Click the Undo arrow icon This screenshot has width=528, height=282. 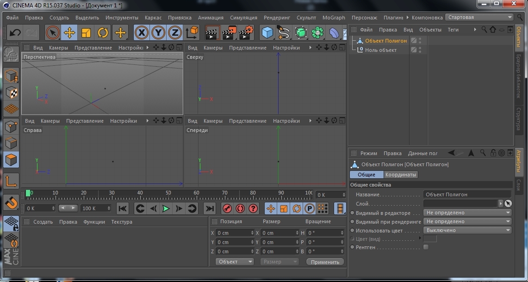pyautogui.click(x=15, y=33)
